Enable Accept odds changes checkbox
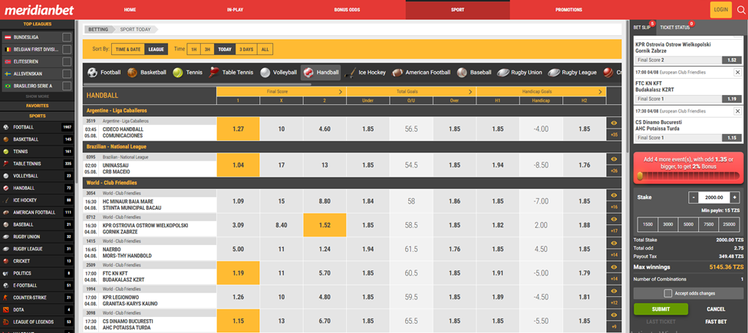The width and height of the screenshot is (748, 333). [668, 293]
